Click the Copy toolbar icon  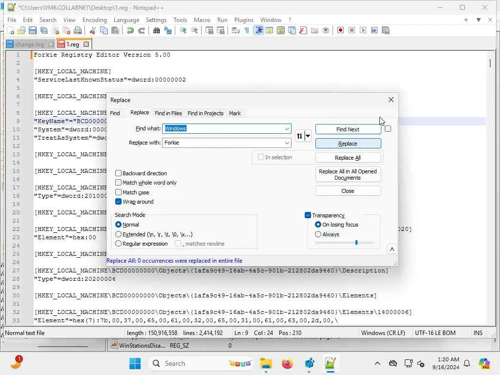[104, 31]
